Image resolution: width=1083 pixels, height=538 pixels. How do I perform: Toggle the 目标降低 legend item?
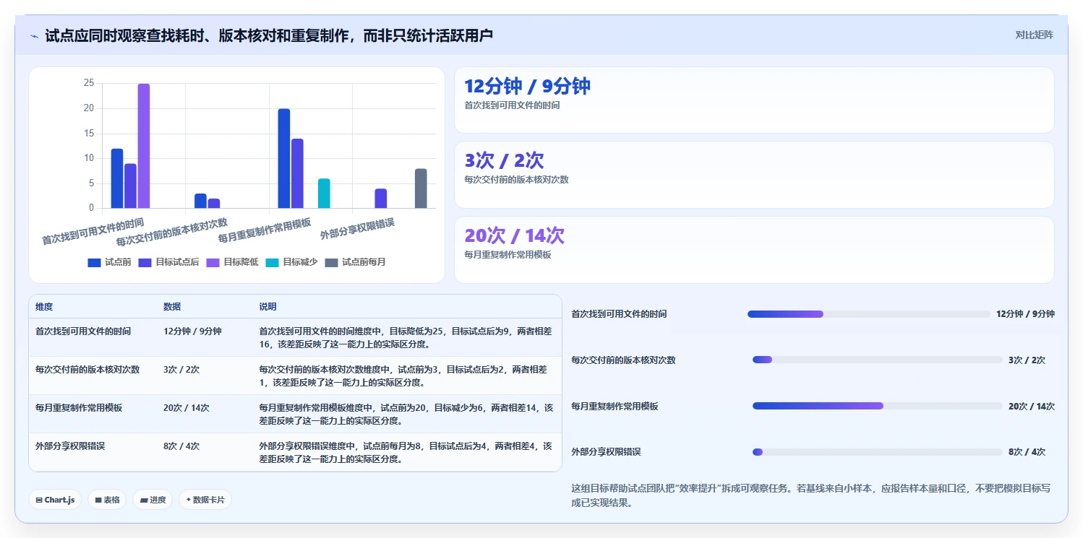[x=232, y=262]
